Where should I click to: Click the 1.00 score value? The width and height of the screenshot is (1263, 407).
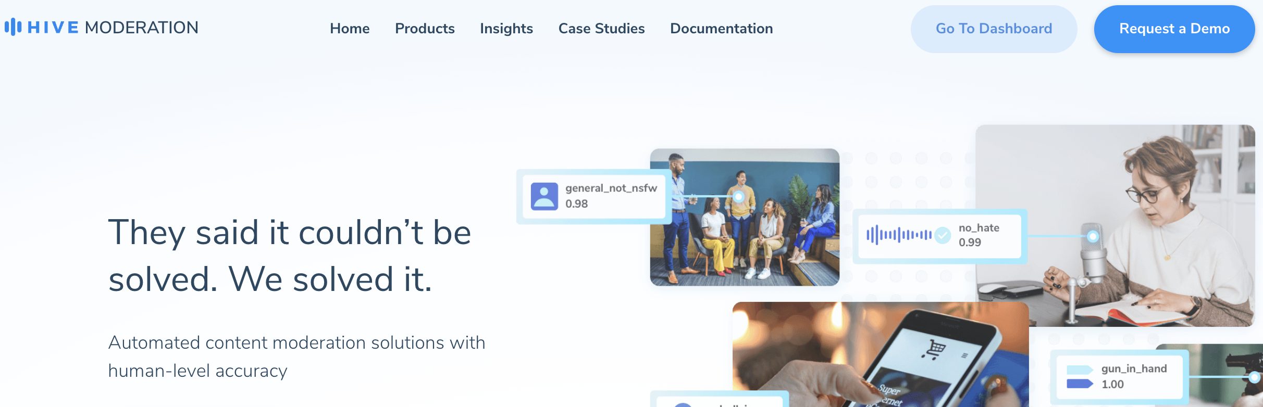pos(1112,385)
